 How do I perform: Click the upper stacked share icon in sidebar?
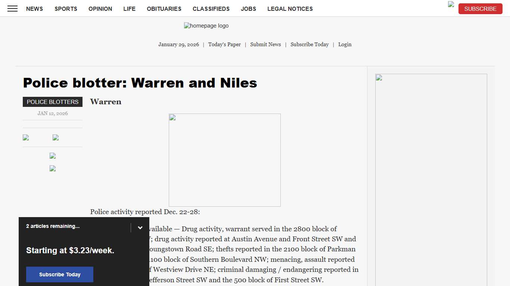click(53, 156)
